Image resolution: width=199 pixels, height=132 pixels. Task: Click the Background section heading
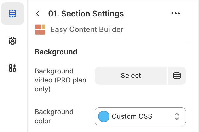pos(56,52)
